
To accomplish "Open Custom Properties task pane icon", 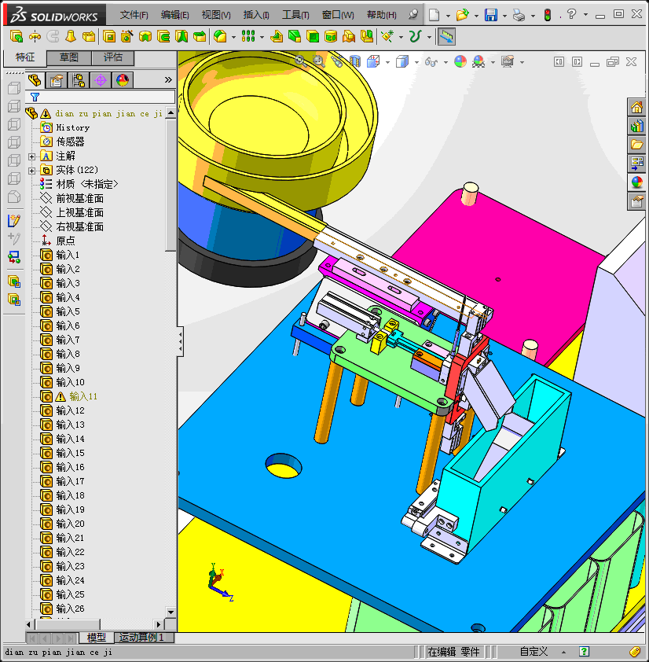I will coord(636,201).
